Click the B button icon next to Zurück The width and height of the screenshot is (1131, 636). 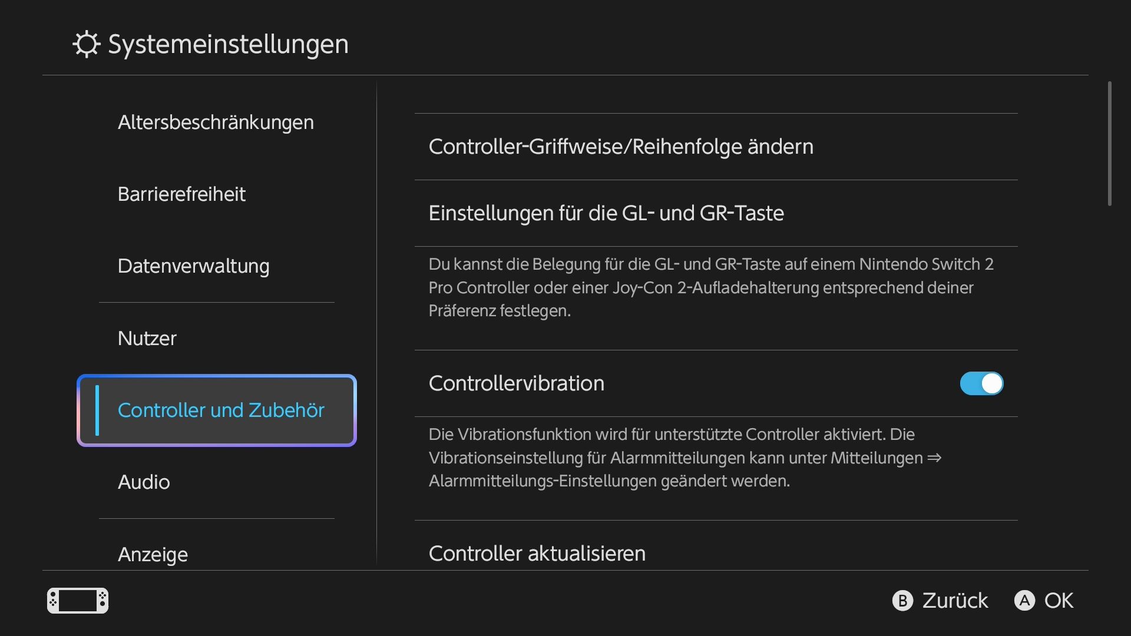(x=902, y=601)
